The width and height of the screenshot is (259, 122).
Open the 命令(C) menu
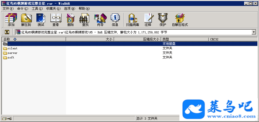coord(23,9)
